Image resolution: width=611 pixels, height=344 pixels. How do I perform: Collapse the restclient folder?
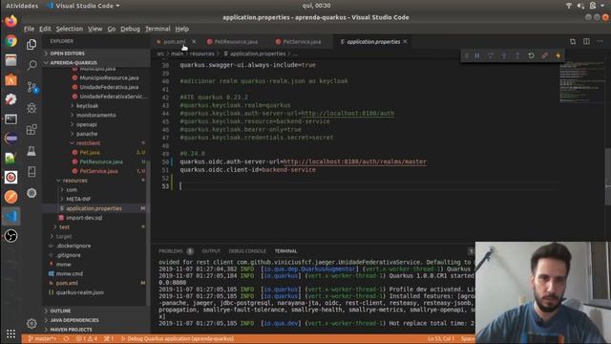tap(88, 143)
